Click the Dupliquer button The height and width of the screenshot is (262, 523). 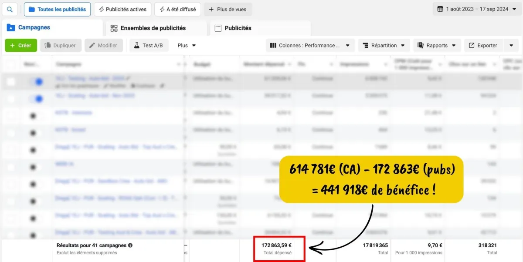[61, 45]
